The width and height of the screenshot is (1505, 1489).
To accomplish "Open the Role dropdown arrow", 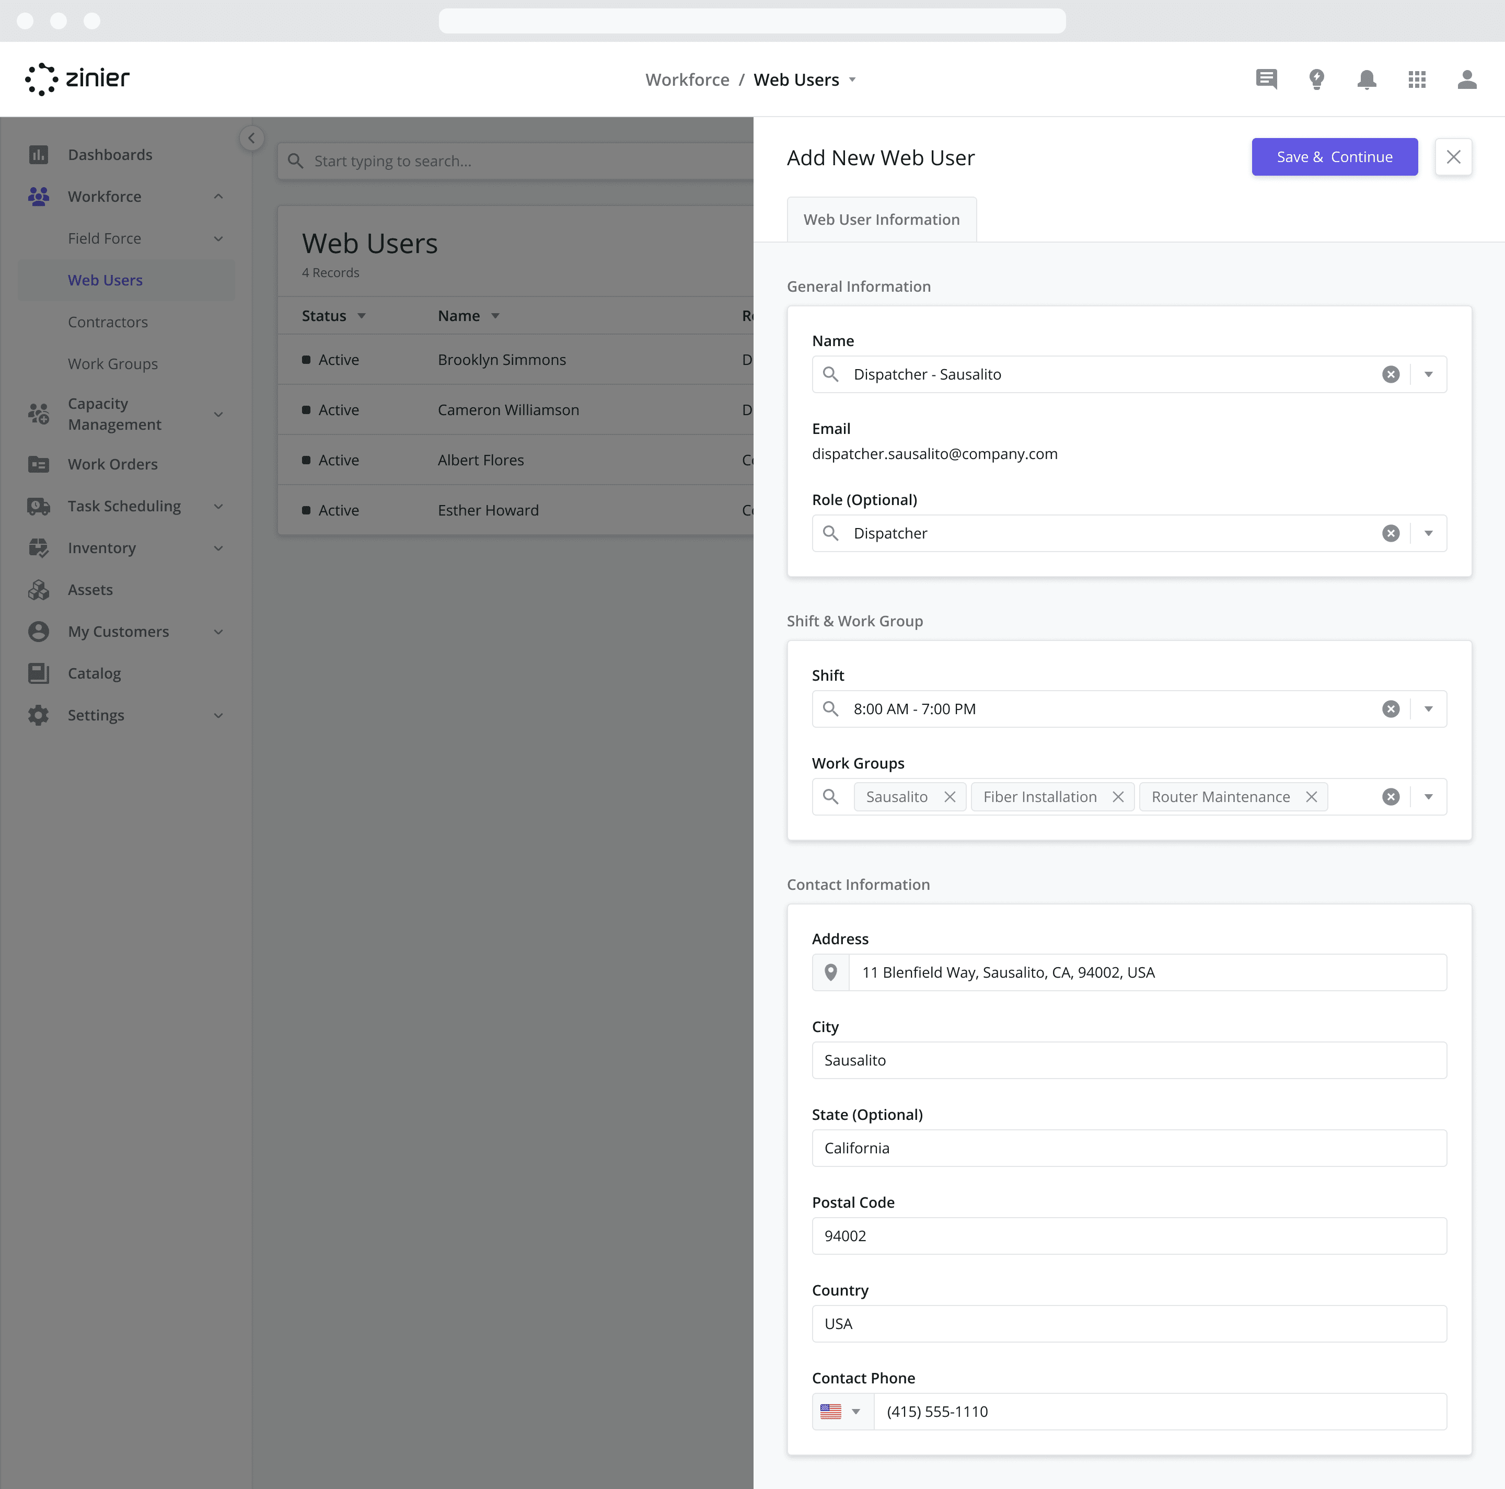I will (1428, 533).
